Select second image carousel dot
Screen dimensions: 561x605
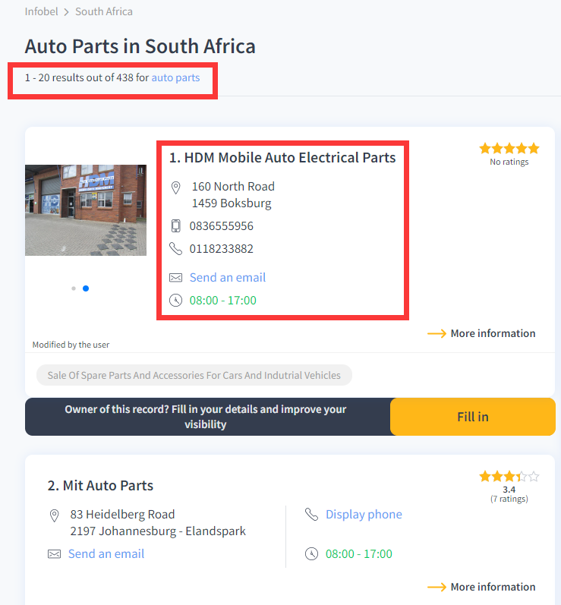click(x=86, y=288)
